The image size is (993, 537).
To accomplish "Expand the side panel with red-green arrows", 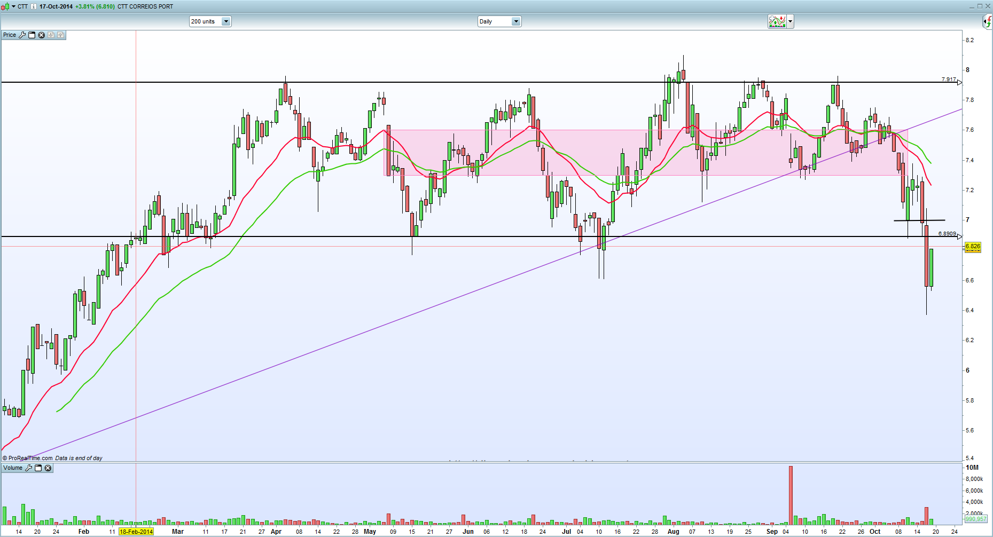I will (988, 22).
